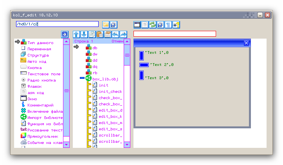
Task: Select 'Включение файла' object type
Action: point(45,112)
